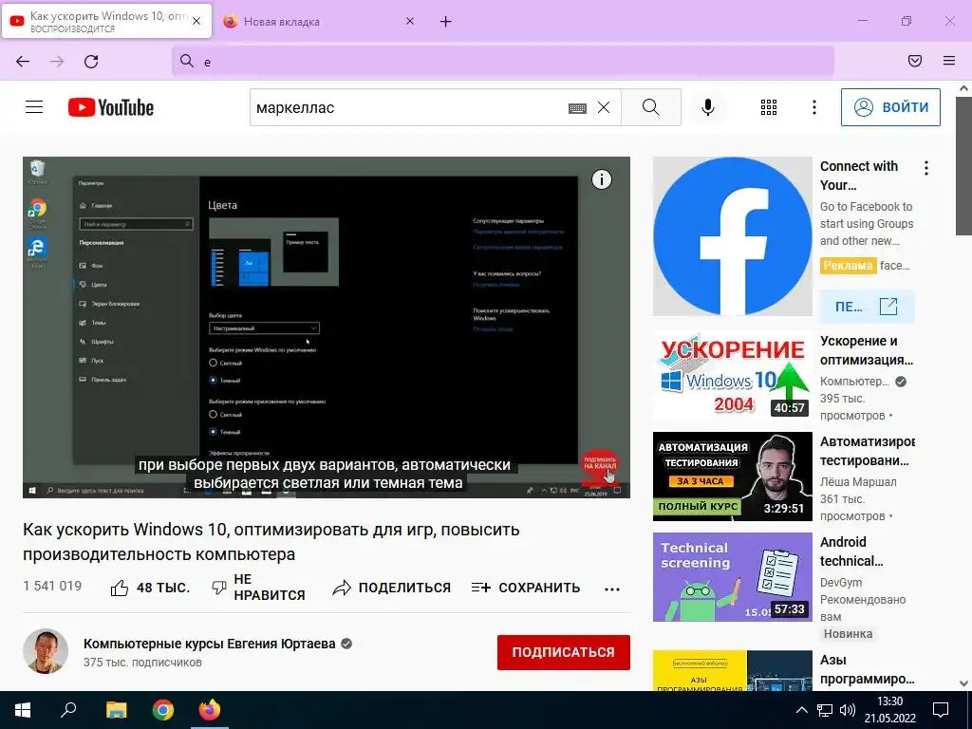Click channel name 'DevGym'

tap(841, 582)
